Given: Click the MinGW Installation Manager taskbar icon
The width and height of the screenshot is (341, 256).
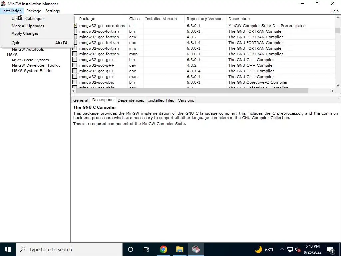Looking at the screenshot, I should point(196,249).
